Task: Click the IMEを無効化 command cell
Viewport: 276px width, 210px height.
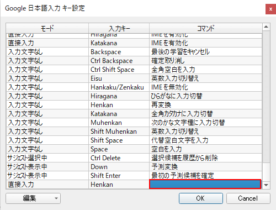Action: (x=205, y=87)
